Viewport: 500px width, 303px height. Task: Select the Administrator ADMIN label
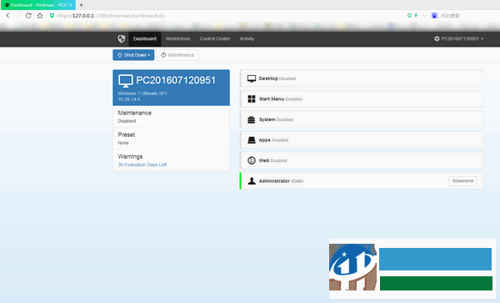pyautogui.click(x=281, y=181)
